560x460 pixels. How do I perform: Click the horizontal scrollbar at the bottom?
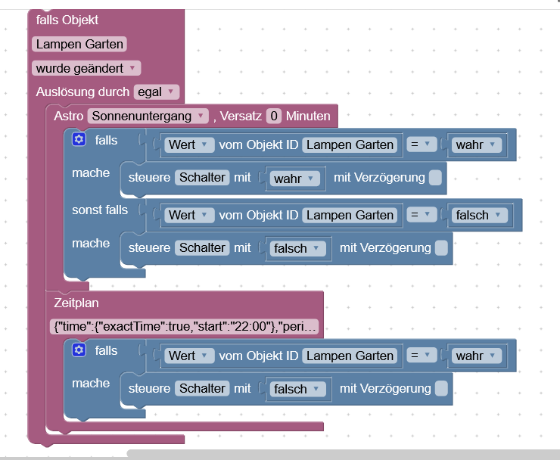344,454
